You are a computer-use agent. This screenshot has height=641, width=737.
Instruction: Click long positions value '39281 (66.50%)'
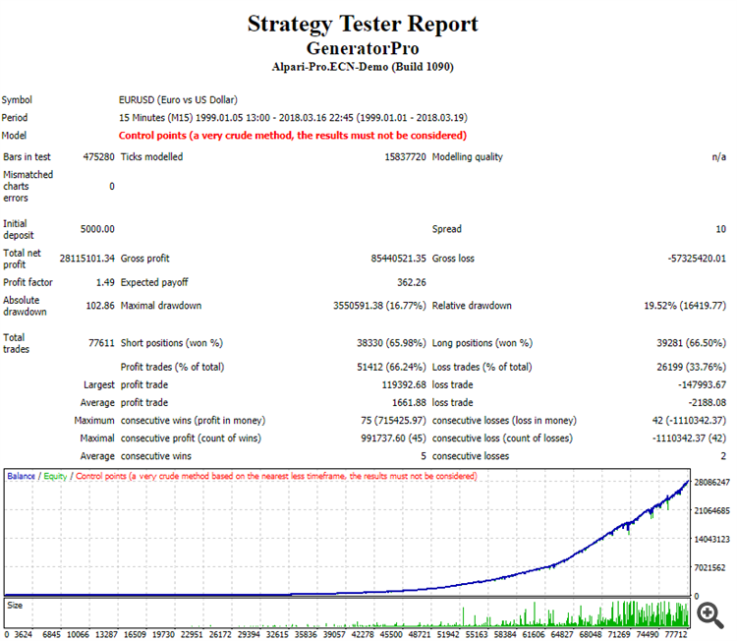[x=692, y=343]
